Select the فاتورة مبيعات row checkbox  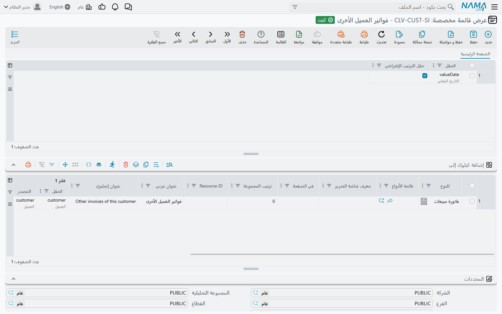pos(472,201)
